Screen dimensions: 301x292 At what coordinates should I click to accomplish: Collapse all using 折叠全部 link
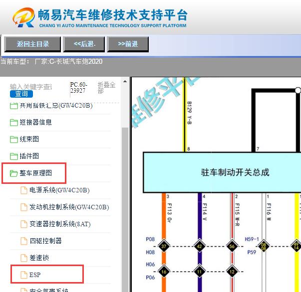(107, 87)
